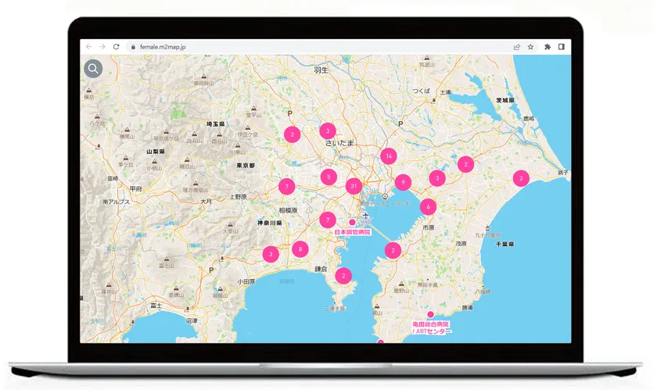Screen dimensions: 657x390
Task: Open the 2 cluster nearest 銚子
Action: click(x=521, y=178)
